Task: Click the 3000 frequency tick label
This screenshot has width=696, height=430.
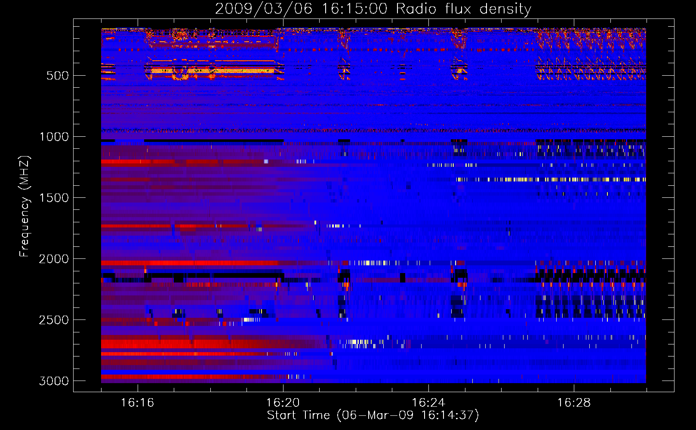Action: (x=54, y=381)
